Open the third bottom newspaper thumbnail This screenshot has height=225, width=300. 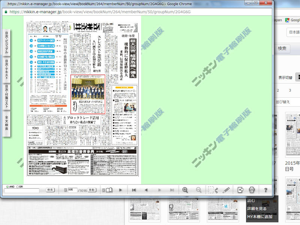(223, 210)
